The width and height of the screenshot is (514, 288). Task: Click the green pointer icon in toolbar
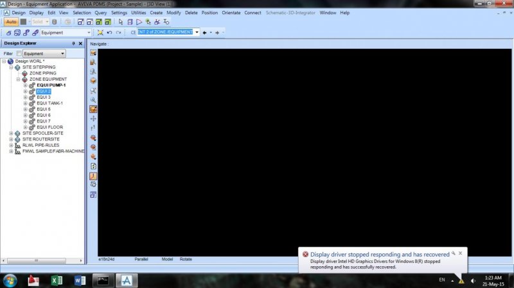pos(148,22)
